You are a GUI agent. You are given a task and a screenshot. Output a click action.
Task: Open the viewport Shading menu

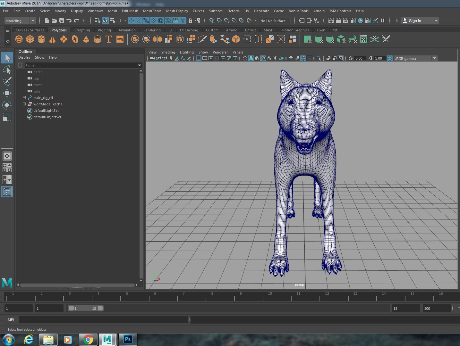pos(168,52)
